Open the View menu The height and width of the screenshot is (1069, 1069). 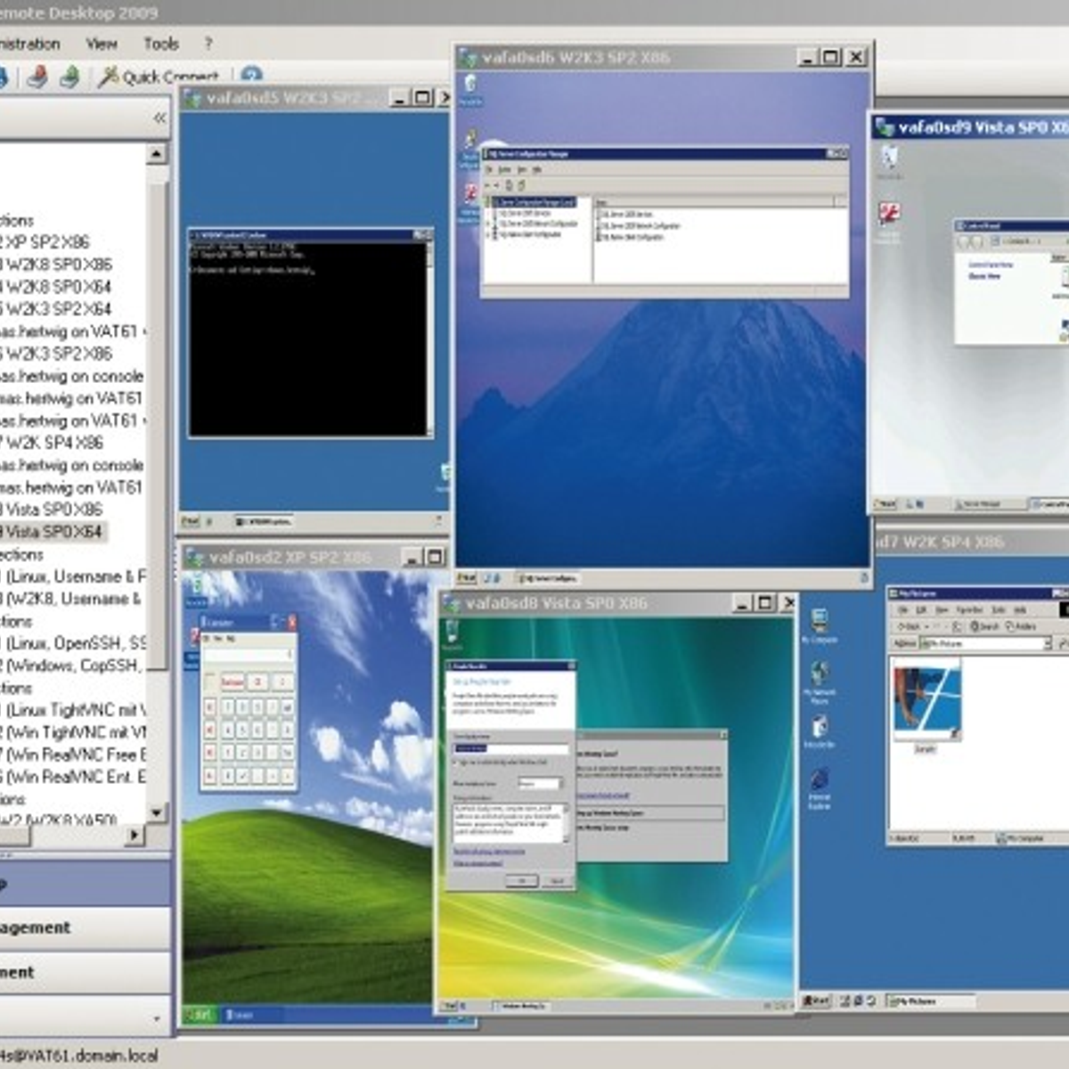[x=102, y=44]
